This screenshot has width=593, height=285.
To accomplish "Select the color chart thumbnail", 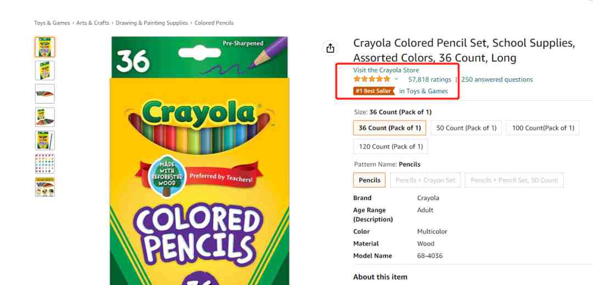I will coord(45,164).
